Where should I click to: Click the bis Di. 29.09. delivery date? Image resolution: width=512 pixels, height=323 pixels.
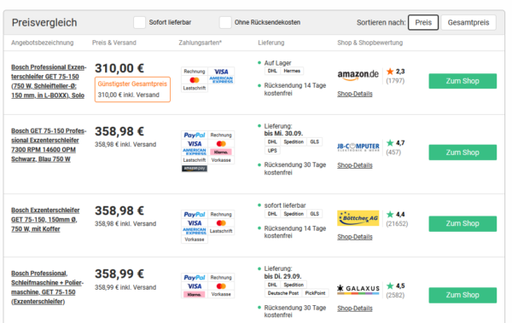click(282, 276)
